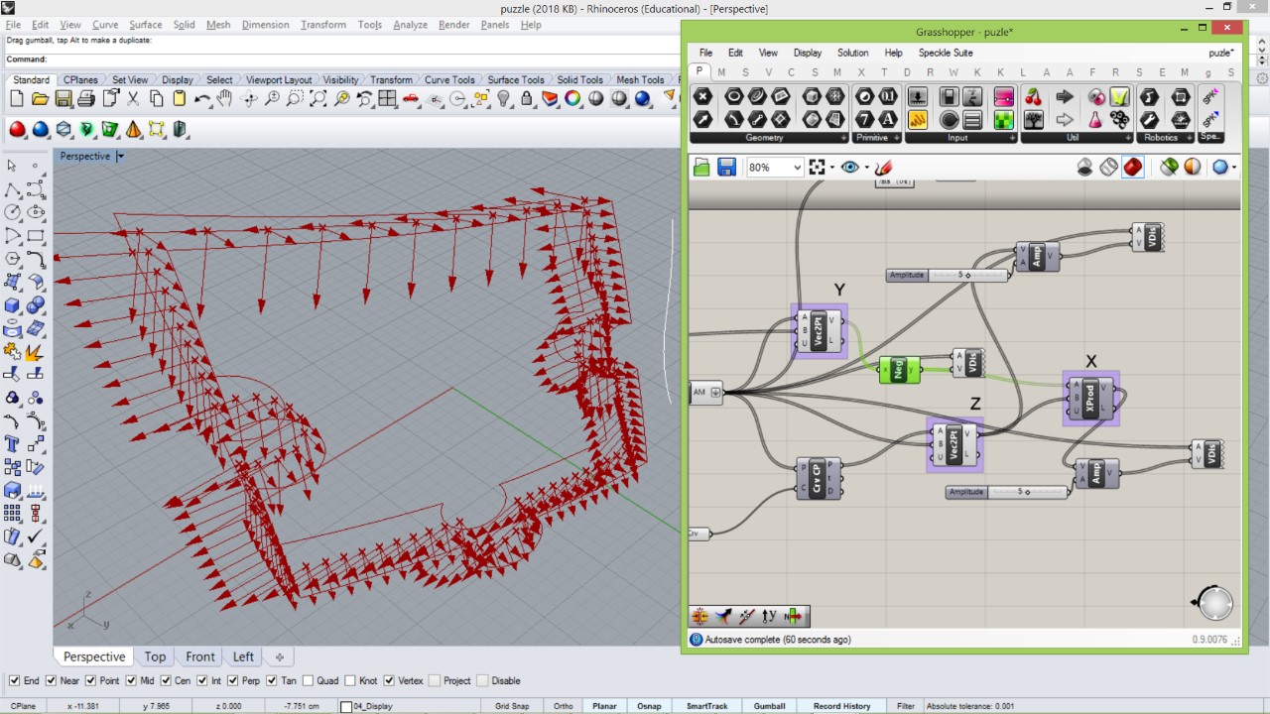Click the Vector parameter icon in Grasshopper Geometry
Image resolution: width=1270 pixels, height=714 pixels.
click(x=703, y=120)
